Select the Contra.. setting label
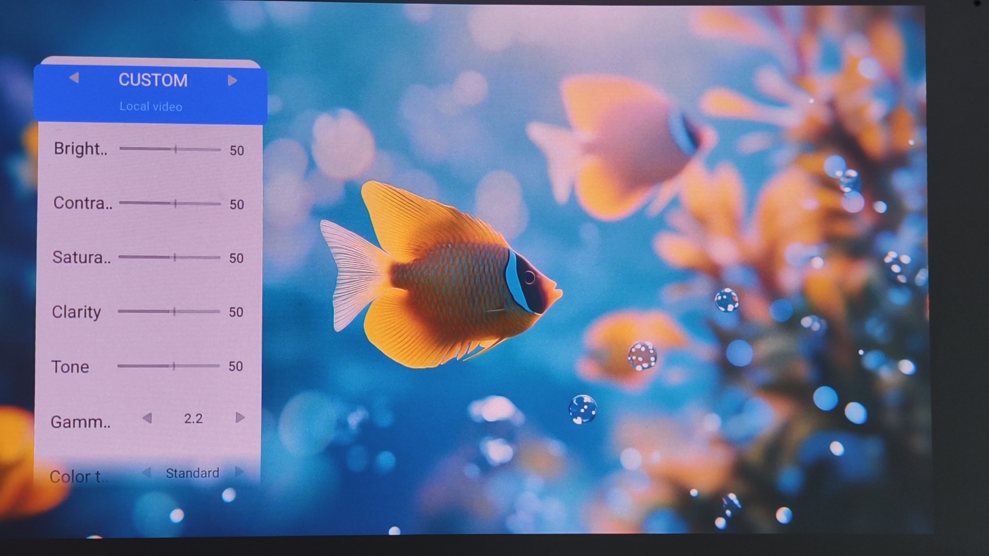 pos(82,203)
